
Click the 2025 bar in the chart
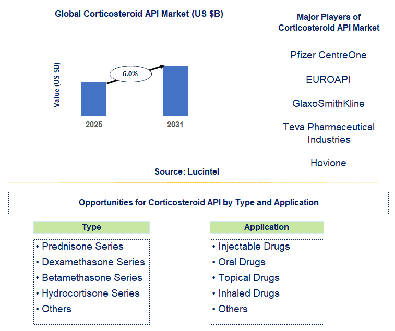tap(94, 99)
